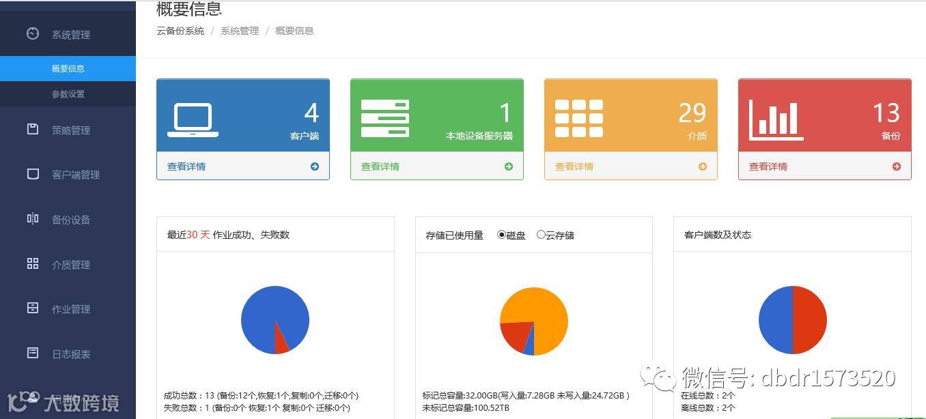Click the orange arrow icon on 介质 card
The image size is (926, 419).
click(x=703, y=167)
